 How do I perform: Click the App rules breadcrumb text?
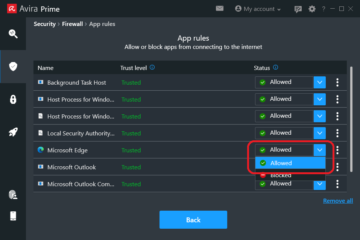point(102,24)
